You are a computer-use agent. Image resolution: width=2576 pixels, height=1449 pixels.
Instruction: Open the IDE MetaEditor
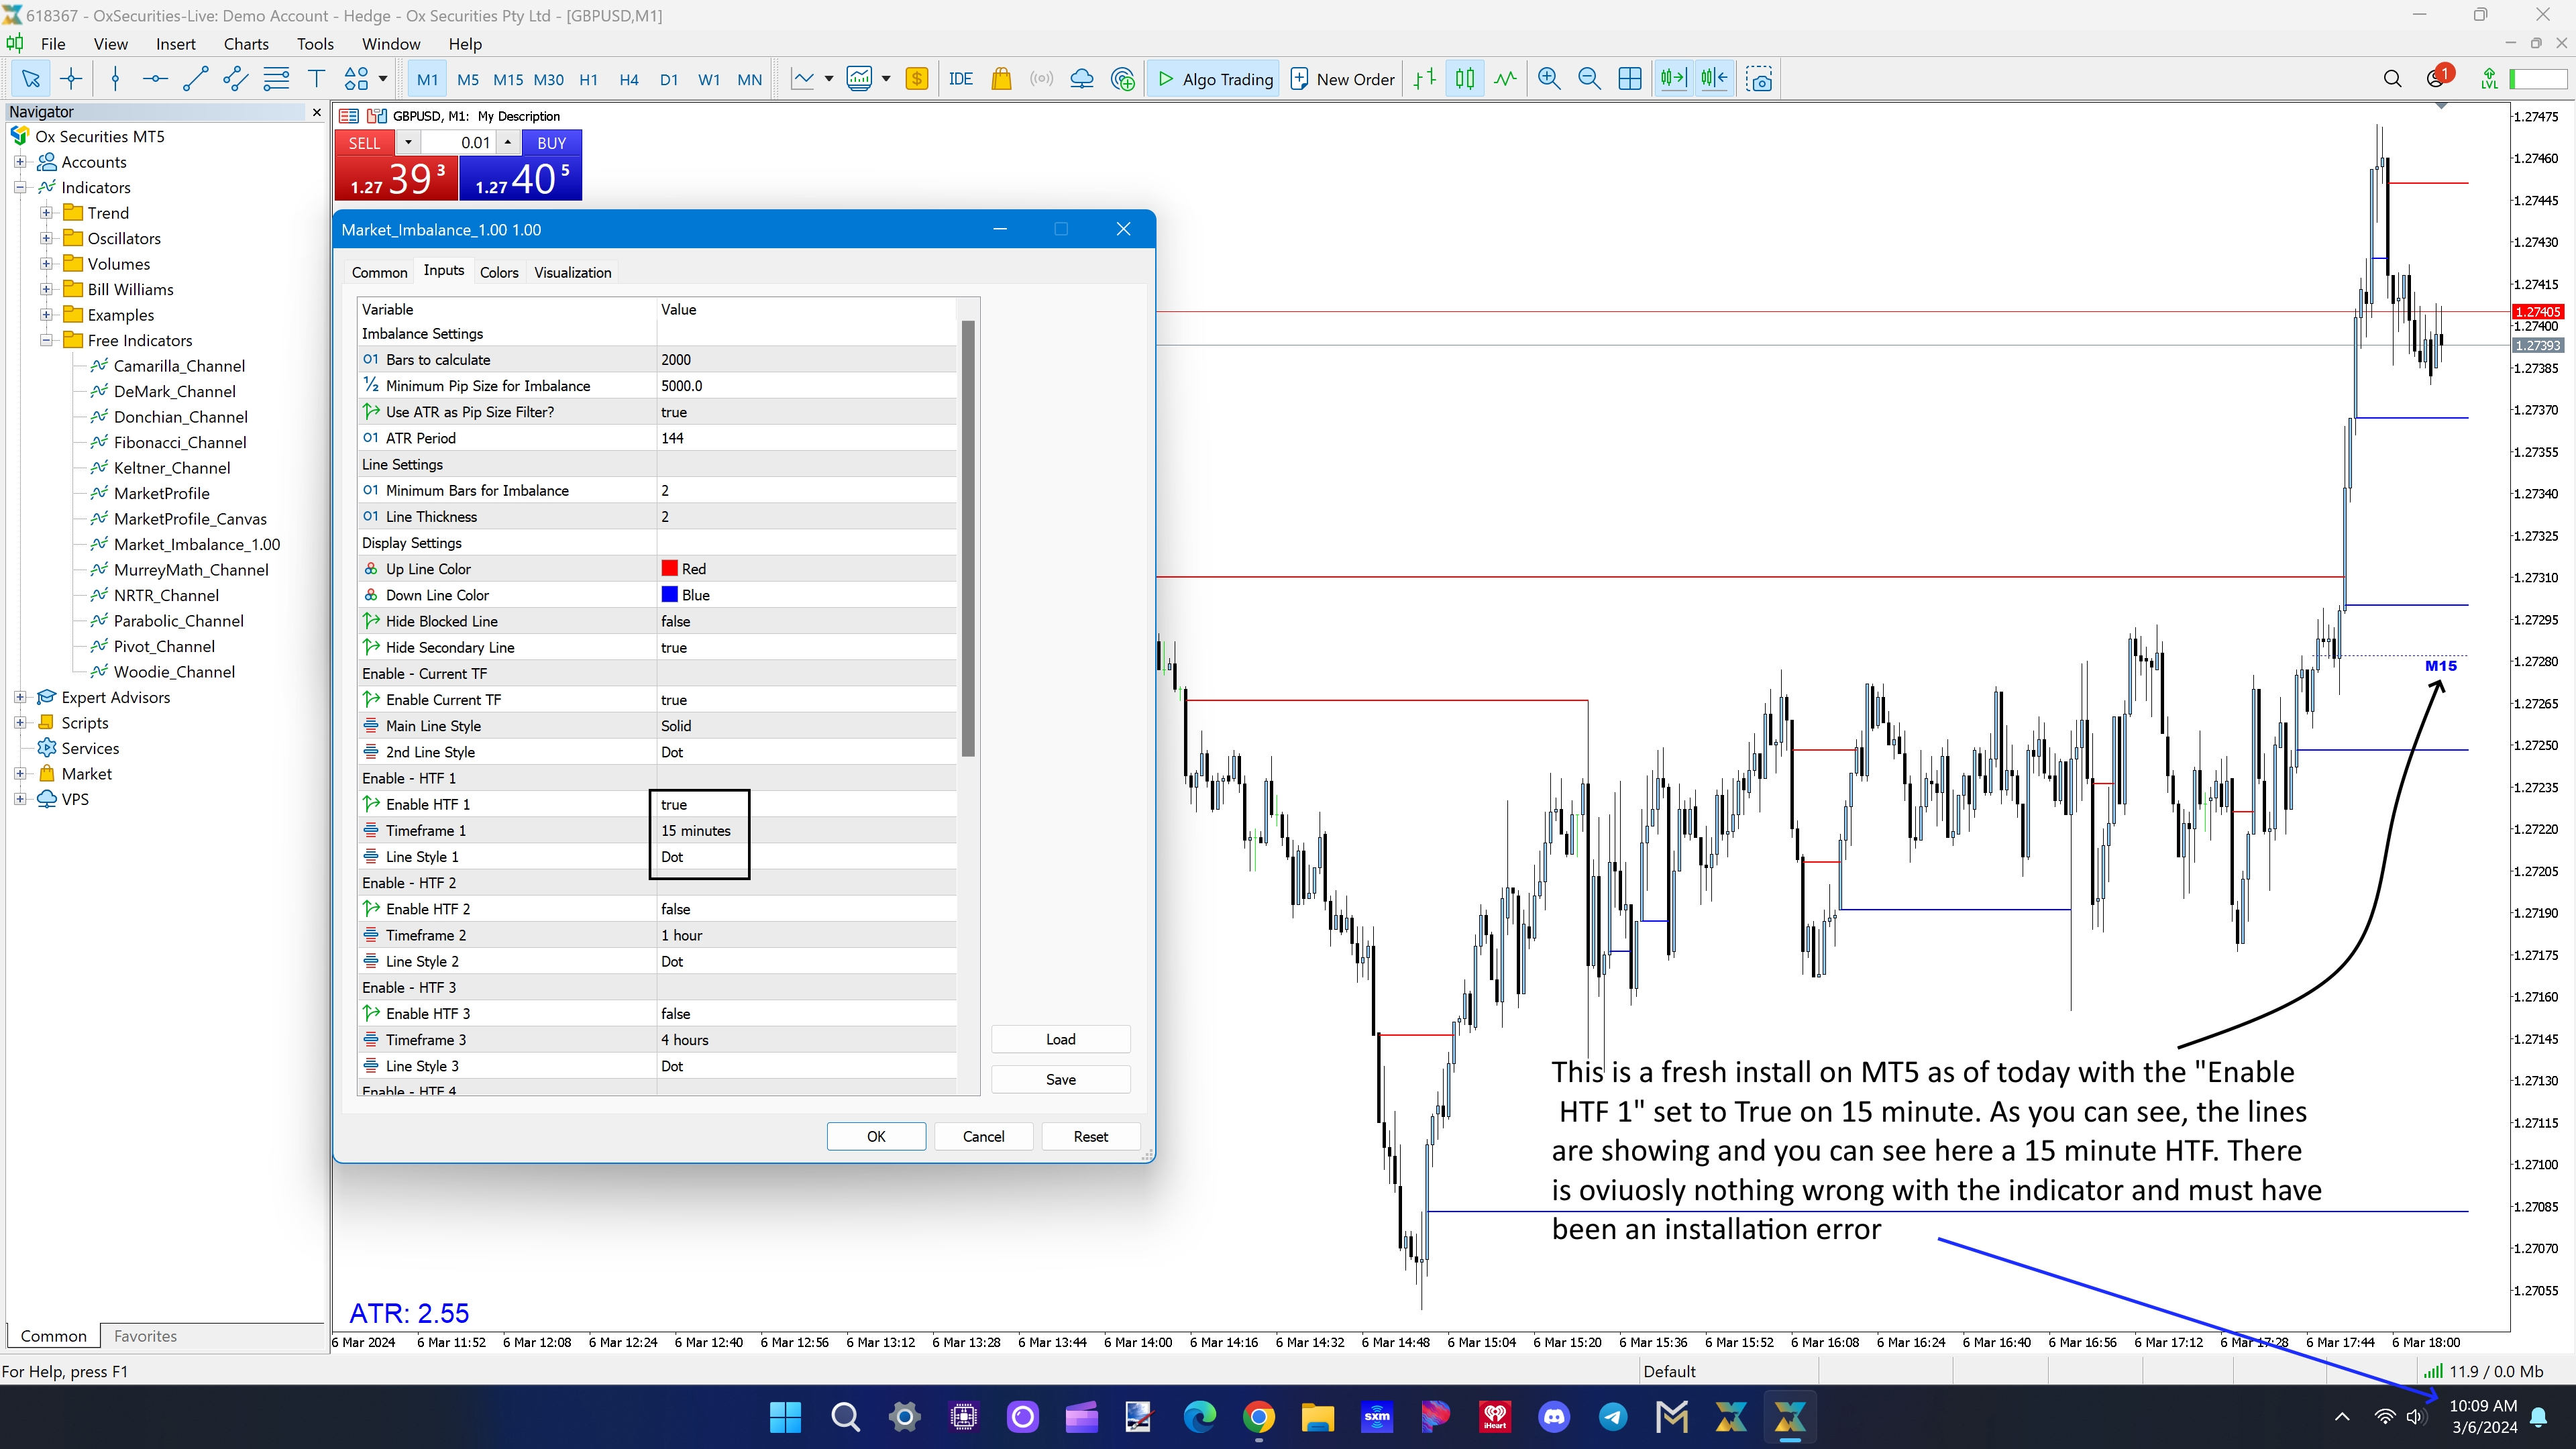[960, 79]
